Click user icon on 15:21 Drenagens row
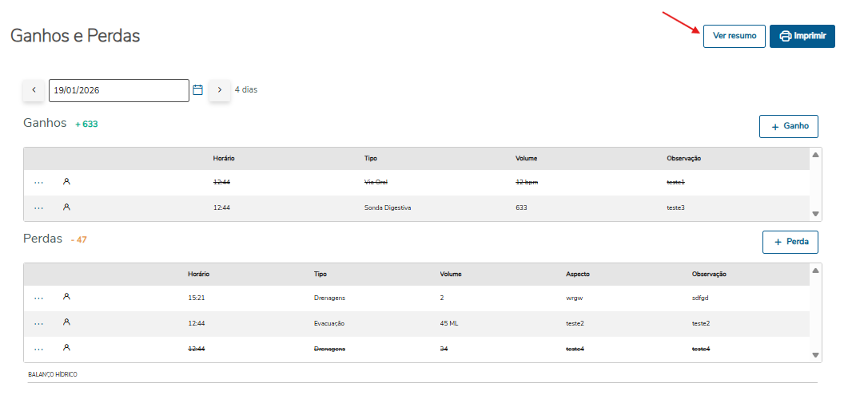Image resolution: width=844 pixels, height=395 pixels. 66,297
